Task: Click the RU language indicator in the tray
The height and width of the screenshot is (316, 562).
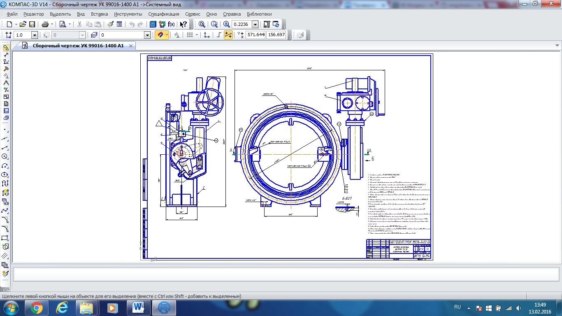Action: [x=457, y=307]
